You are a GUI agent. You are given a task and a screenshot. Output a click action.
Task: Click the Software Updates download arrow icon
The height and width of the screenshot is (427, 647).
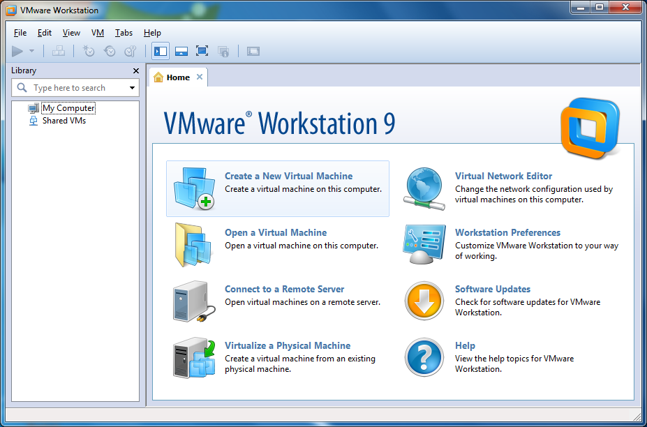click(x=424, y=301)
